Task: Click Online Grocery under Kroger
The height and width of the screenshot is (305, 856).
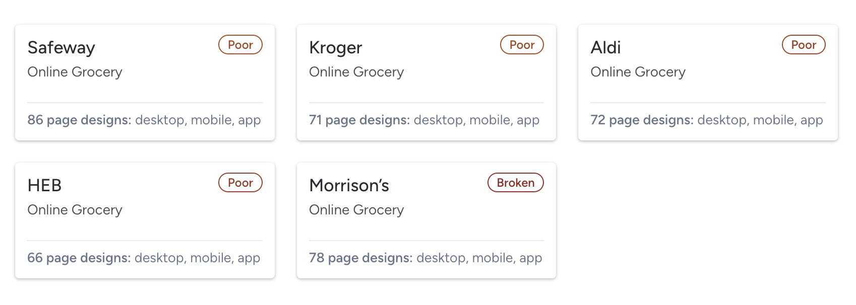Action: pos(356,72)
